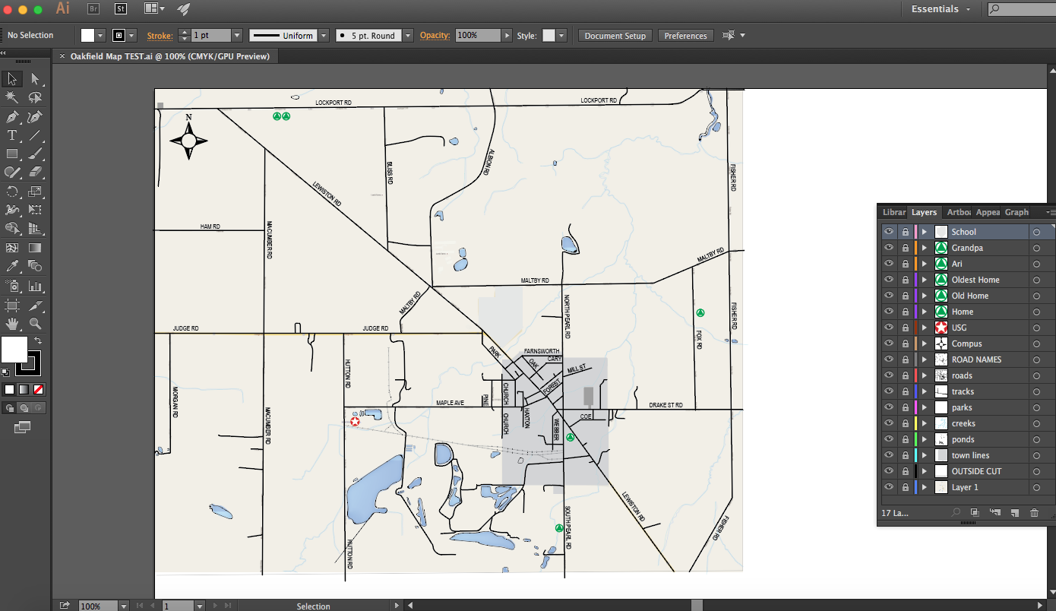Screen dimensions: 1056x611
Task: Open the Uniform variable width profile dropdown
Action: (324, 36)
